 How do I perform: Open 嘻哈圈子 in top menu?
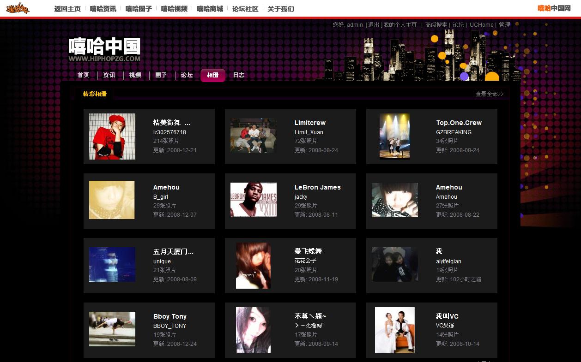pos(139,9)
